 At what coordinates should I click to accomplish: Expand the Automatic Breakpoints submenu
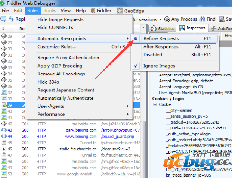coord(78,38)
